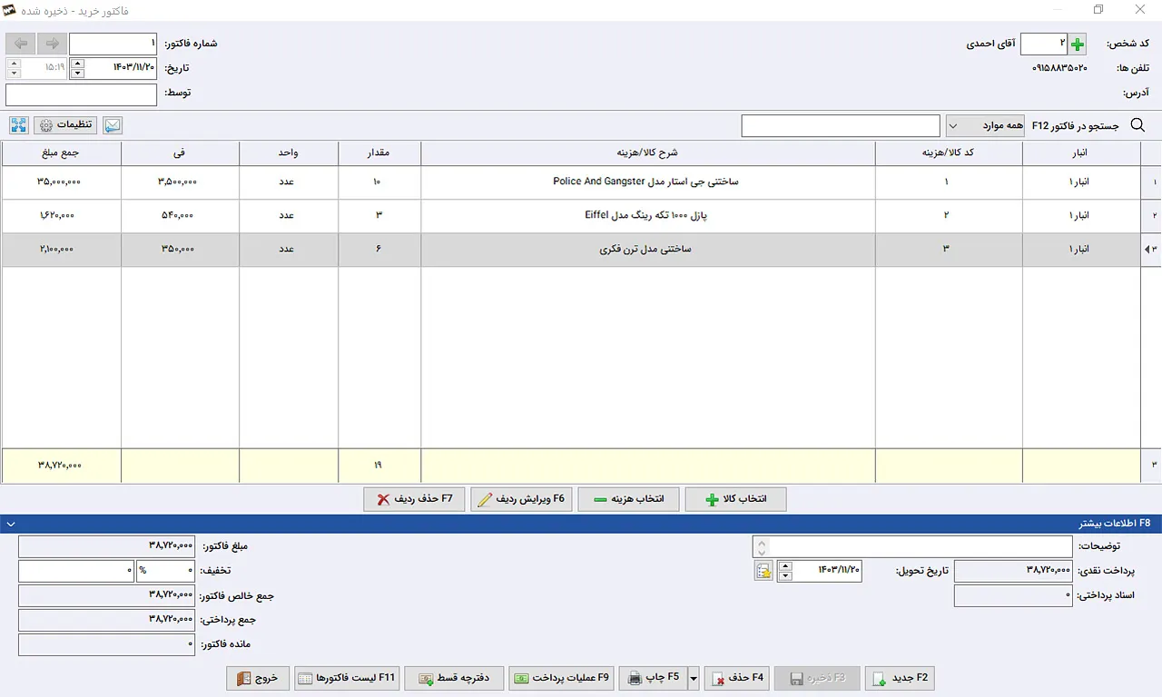Print the invoice with F5 چاپ

pos(653,678)
